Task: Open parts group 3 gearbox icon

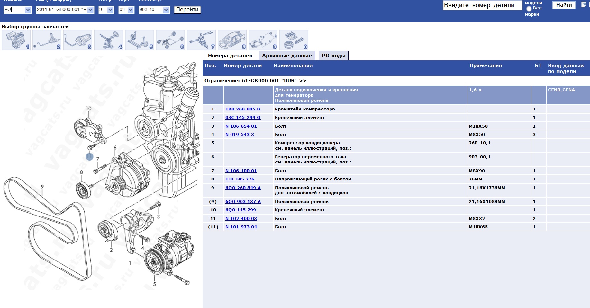Action: pos(78,40)
